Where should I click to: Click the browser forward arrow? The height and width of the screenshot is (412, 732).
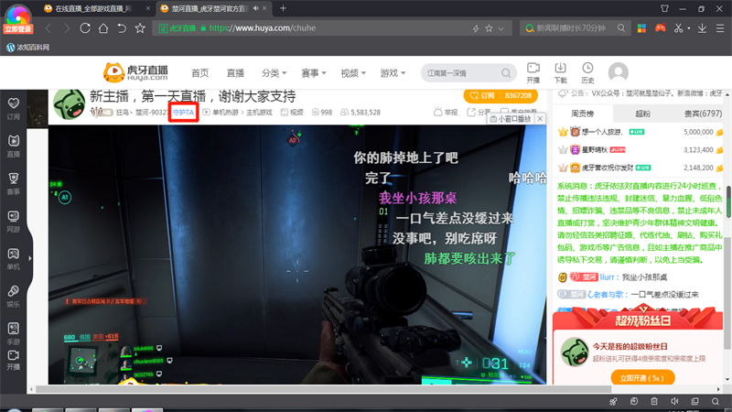pos(67,28)
